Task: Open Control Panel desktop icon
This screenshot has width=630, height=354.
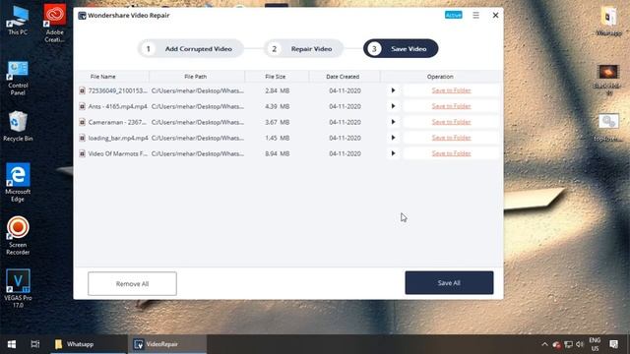Action: pos(18,78)
